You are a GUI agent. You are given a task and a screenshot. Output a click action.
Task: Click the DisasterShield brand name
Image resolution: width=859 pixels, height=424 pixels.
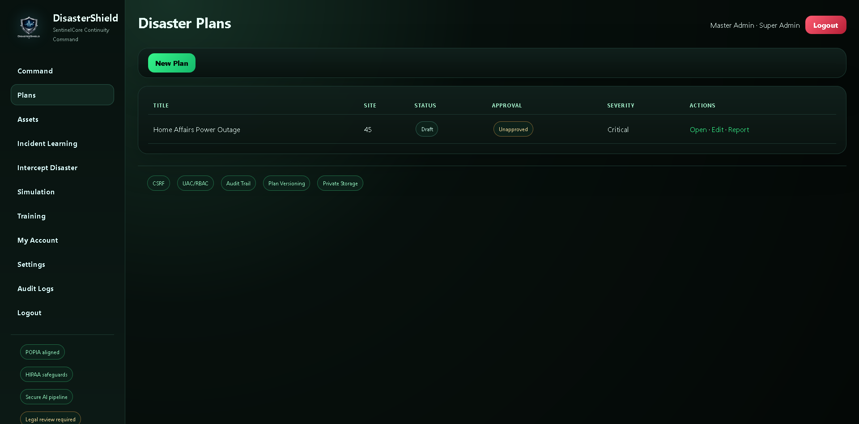coord(85,18)
